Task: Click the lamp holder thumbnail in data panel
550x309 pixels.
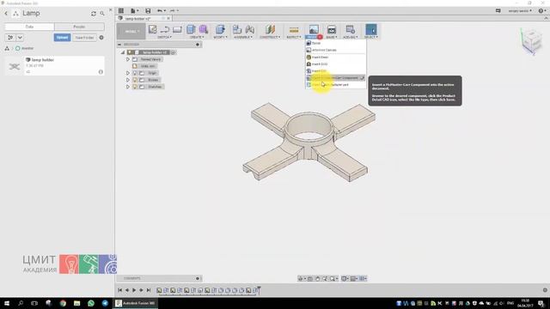Action: point(15,66)
